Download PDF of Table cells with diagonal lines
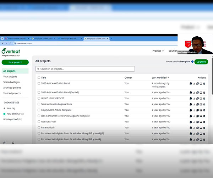213x178 pixels. (197, 104)
